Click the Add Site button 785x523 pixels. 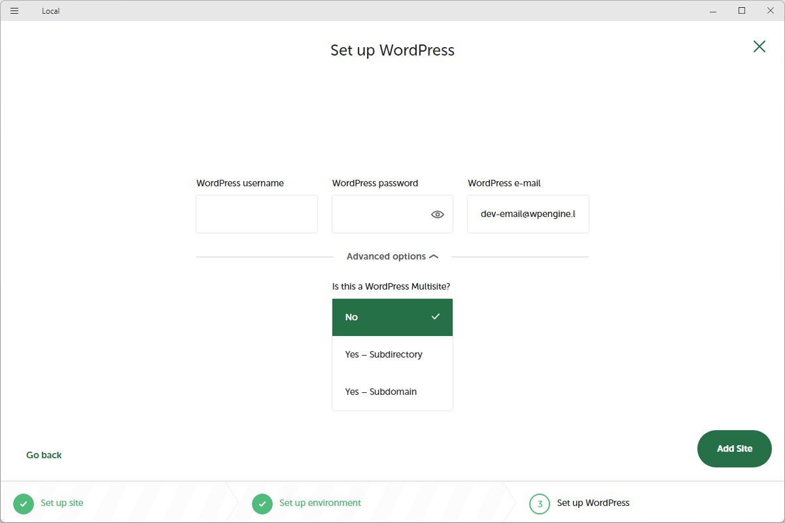(735, 448)
